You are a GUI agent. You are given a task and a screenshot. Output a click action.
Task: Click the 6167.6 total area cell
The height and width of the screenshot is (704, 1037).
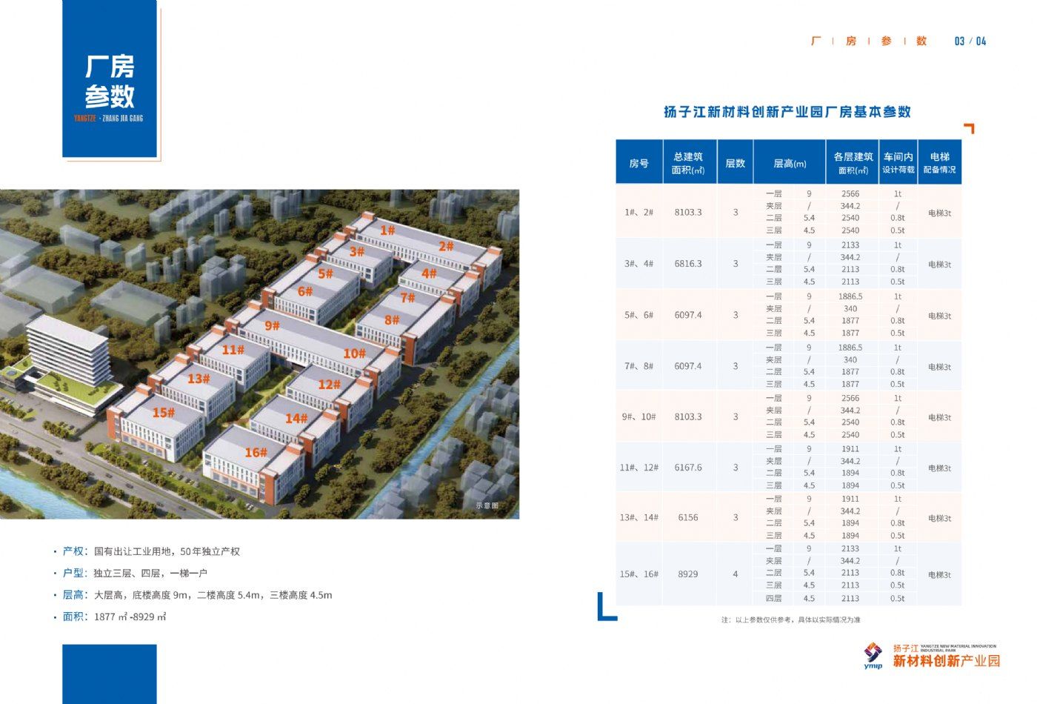pos(688,468)
